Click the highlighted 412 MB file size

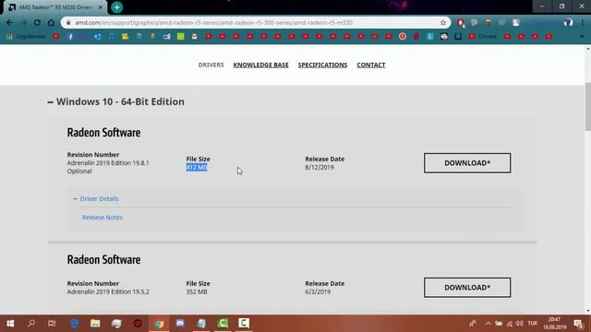(197, 167)
